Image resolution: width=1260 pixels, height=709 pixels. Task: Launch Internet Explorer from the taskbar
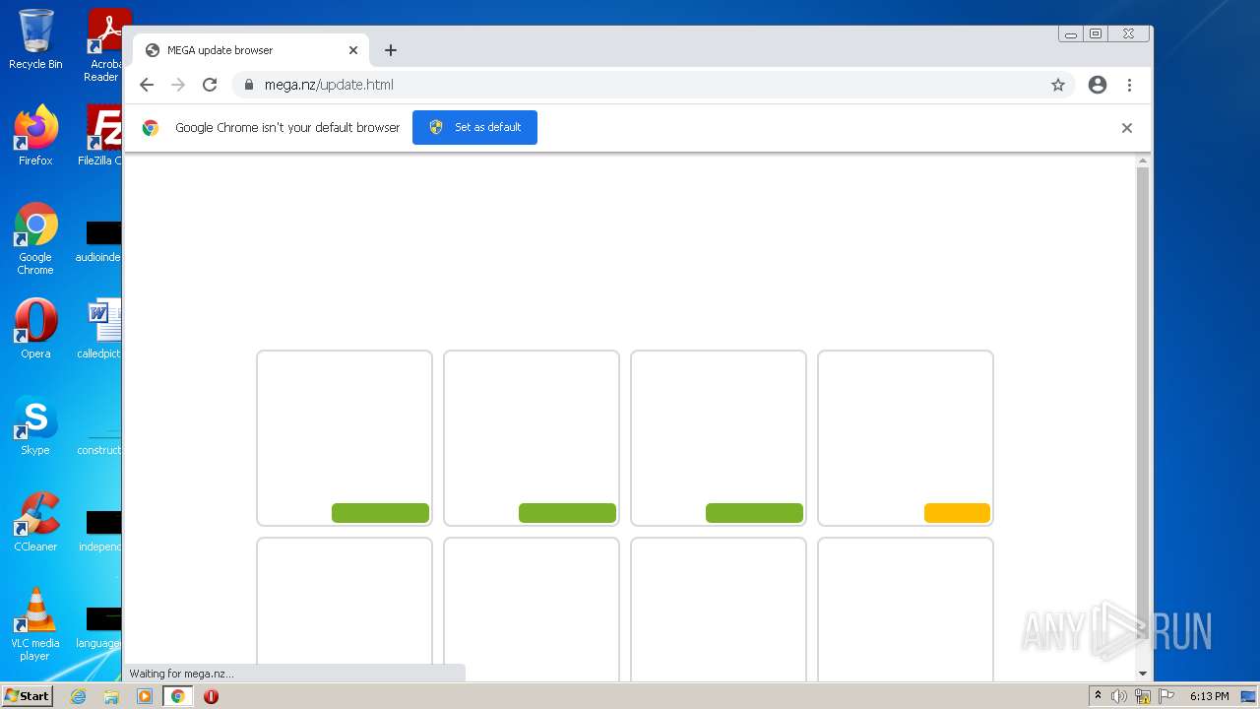tap(78, 696)
